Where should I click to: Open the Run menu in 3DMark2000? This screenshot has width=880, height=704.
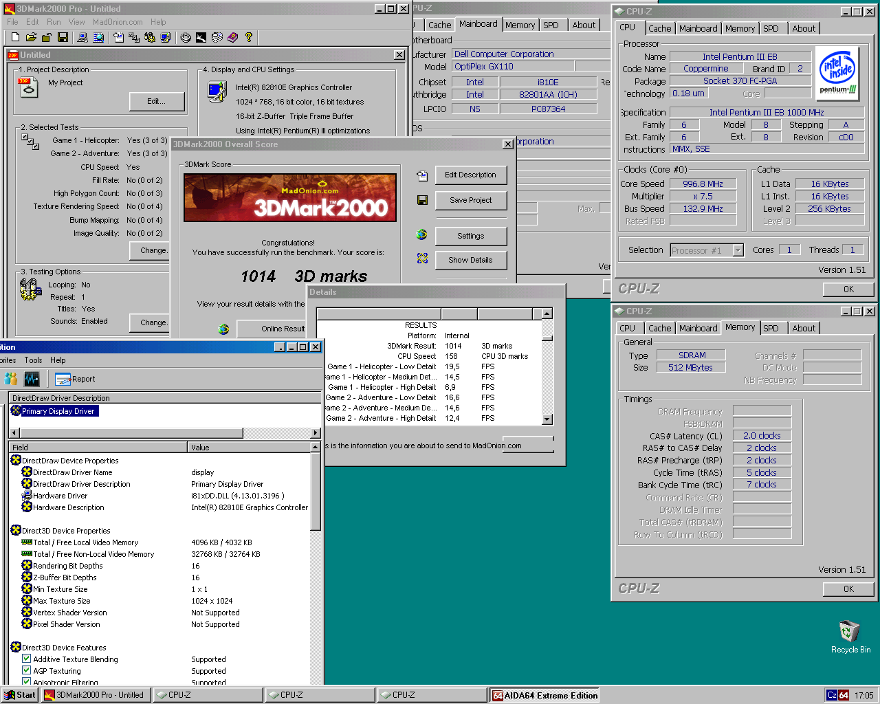click(54, 22)
